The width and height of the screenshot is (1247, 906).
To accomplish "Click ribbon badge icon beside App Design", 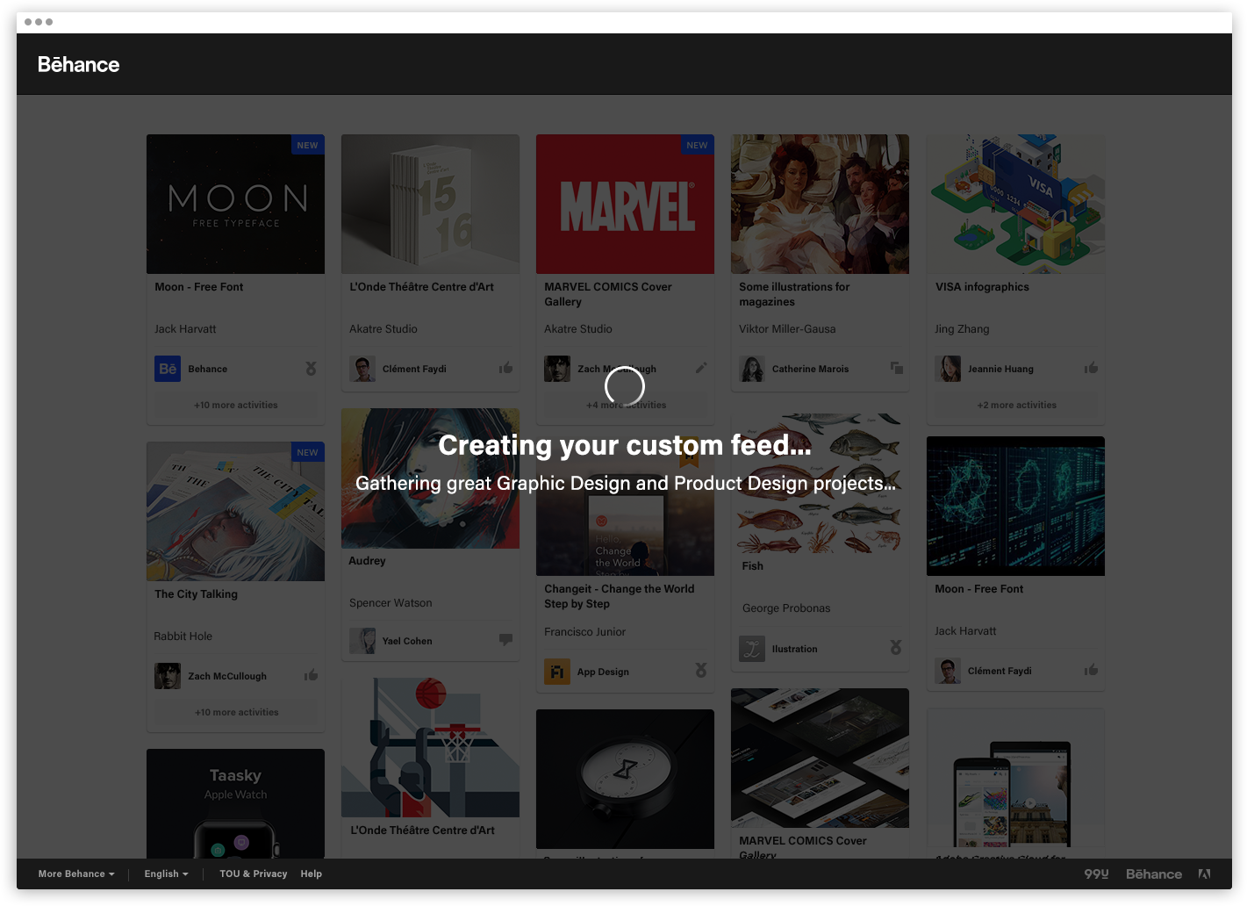I will (700, 670).
